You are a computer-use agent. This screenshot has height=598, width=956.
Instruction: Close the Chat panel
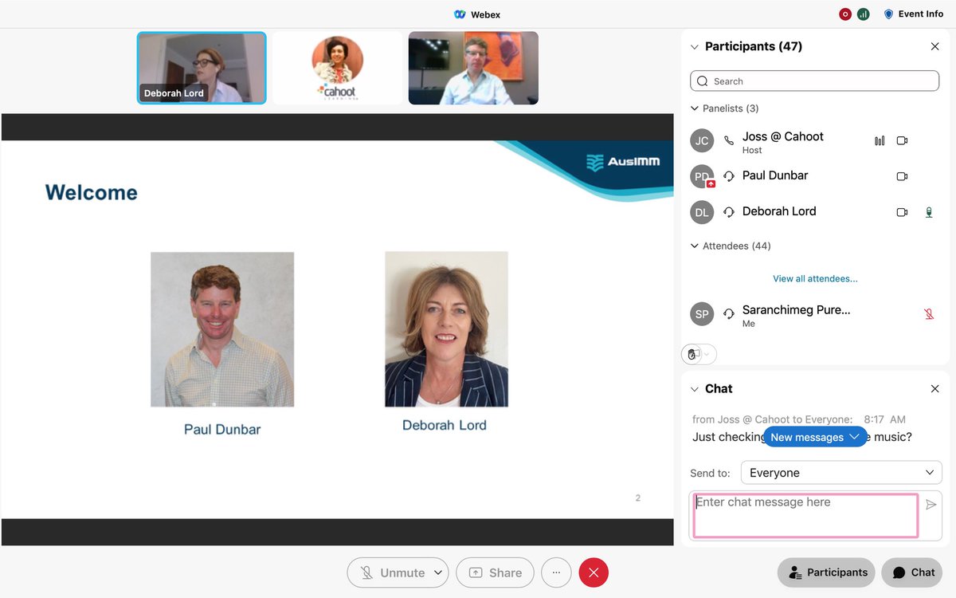935,389
